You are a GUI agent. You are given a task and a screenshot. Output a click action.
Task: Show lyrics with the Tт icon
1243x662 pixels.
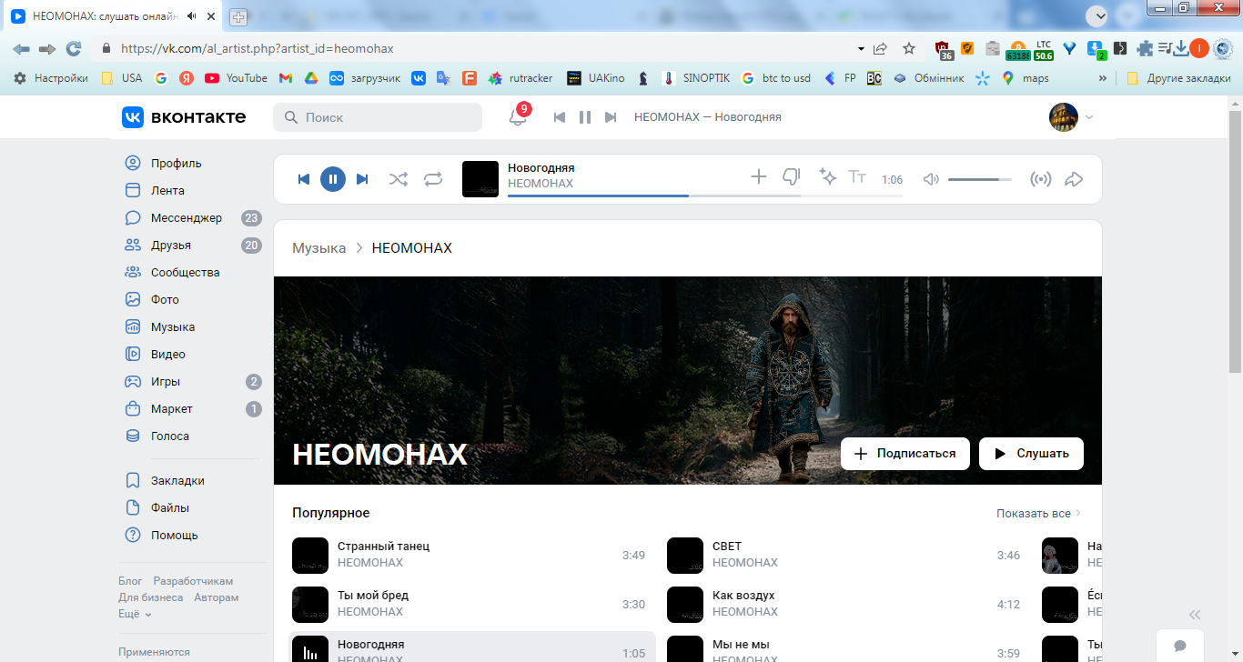[857, 176]
